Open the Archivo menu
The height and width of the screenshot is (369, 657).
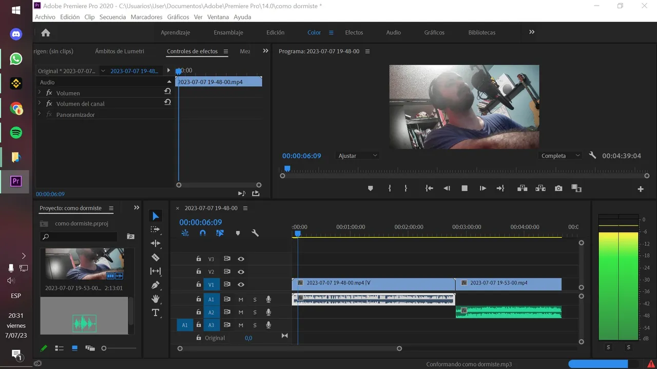pyautogui.click(x=45, y=17)
